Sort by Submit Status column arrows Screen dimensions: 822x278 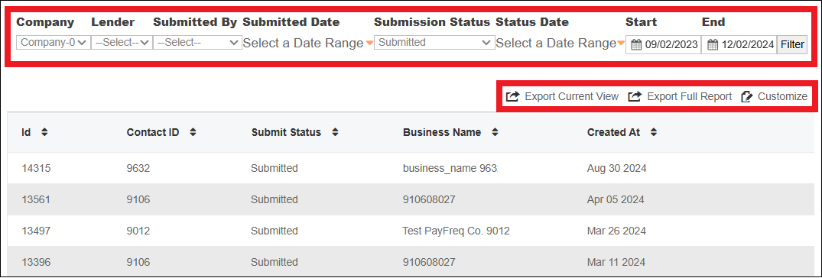335,132
